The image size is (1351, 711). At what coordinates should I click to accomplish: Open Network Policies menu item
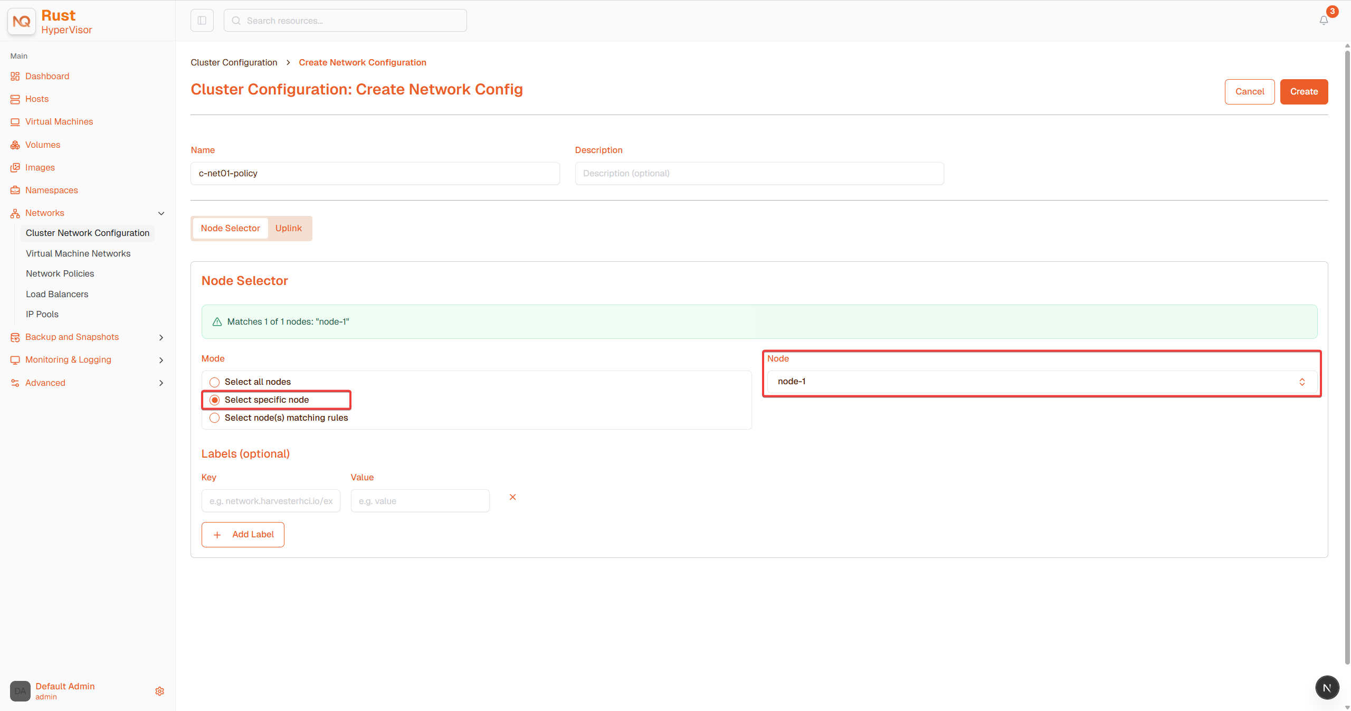tap(60, 273)
